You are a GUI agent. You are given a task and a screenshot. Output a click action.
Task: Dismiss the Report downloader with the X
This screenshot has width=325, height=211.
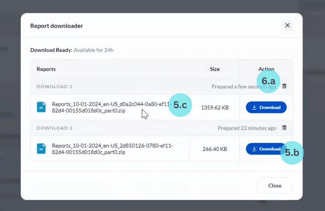(x=287, y=25)
